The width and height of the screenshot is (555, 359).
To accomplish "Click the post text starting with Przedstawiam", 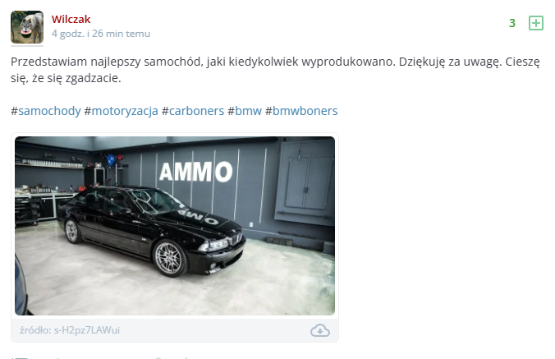I will pos(275,70).
